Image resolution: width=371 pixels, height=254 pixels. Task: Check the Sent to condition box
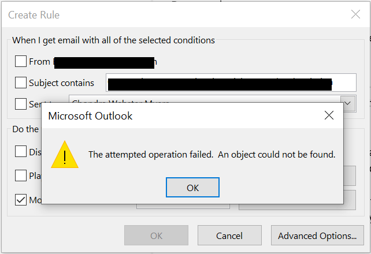21,104
